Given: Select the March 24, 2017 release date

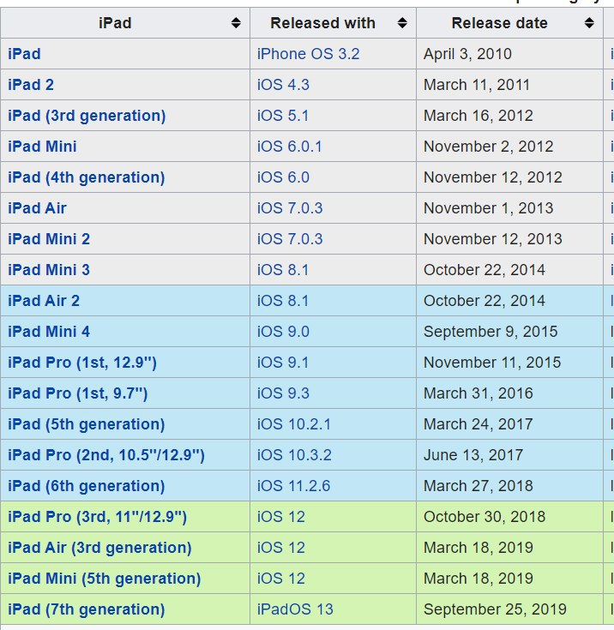Looking at the screenshot, I should point(479,424).
